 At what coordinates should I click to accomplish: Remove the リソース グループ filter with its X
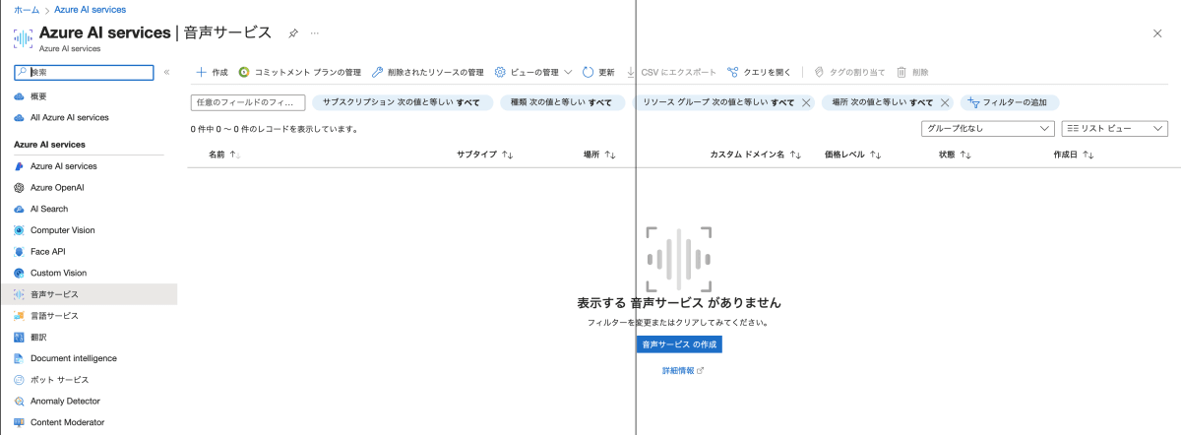[x=806, y=102]
